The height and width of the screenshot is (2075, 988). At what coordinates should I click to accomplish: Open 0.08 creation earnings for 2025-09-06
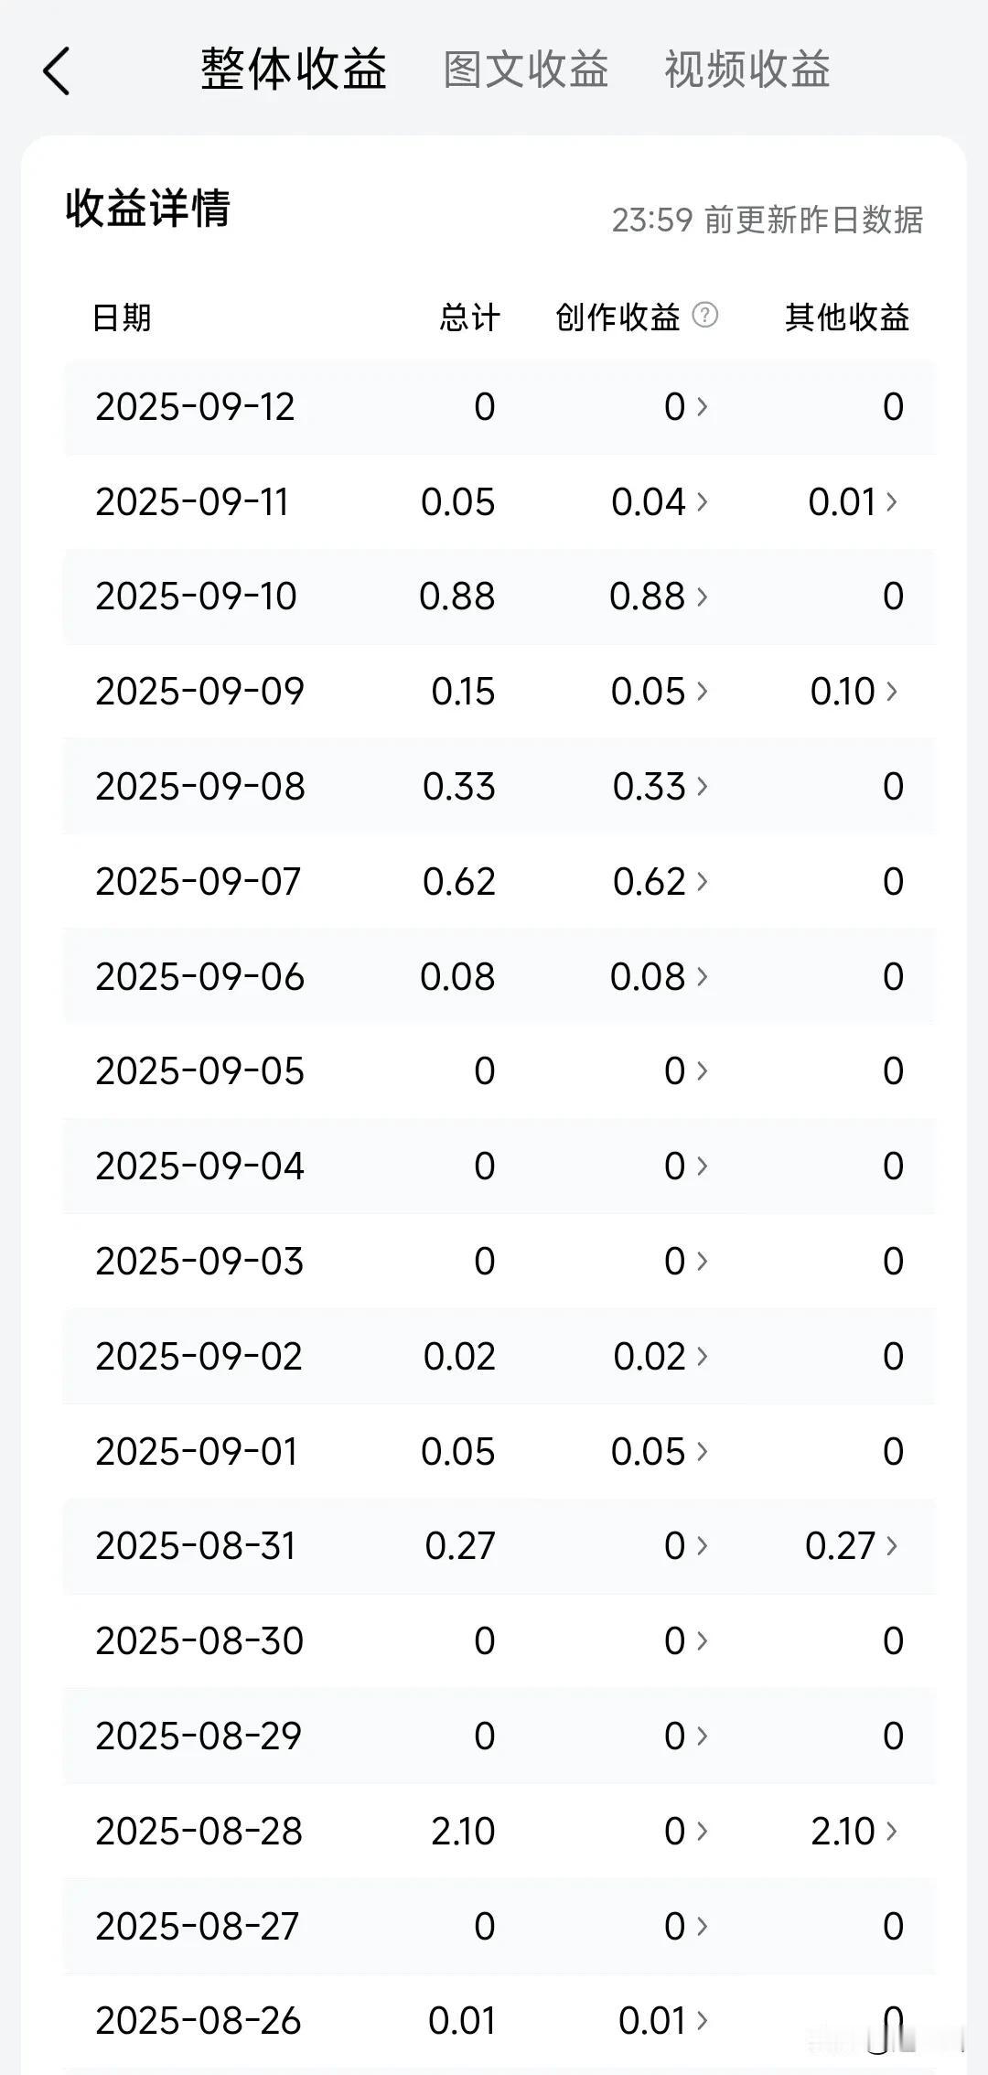click(x=660, y=977)
